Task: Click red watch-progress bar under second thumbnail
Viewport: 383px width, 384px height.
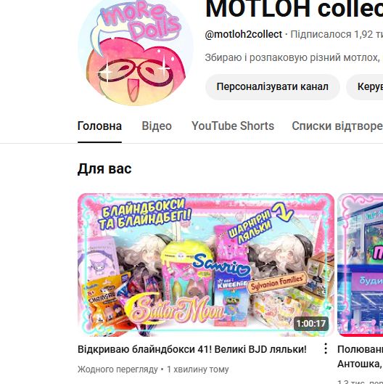Action: 361,335
